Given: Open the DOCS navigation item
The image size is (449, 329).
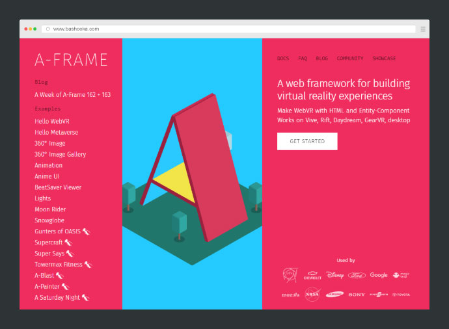Looking at the screenshot, I should pos(283,59).
